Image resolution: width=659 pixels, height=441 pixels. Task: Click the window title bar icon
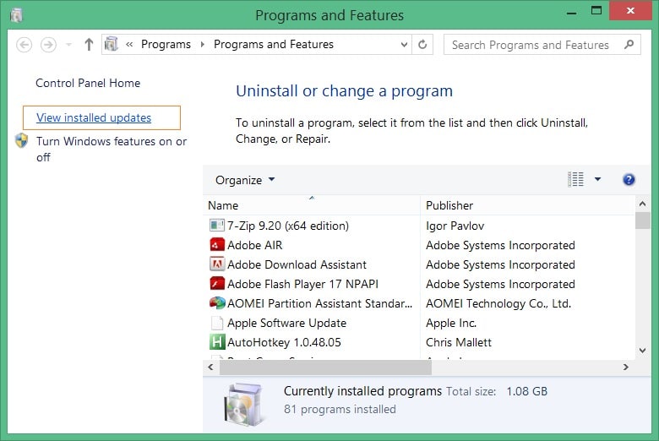pos(16,15)
